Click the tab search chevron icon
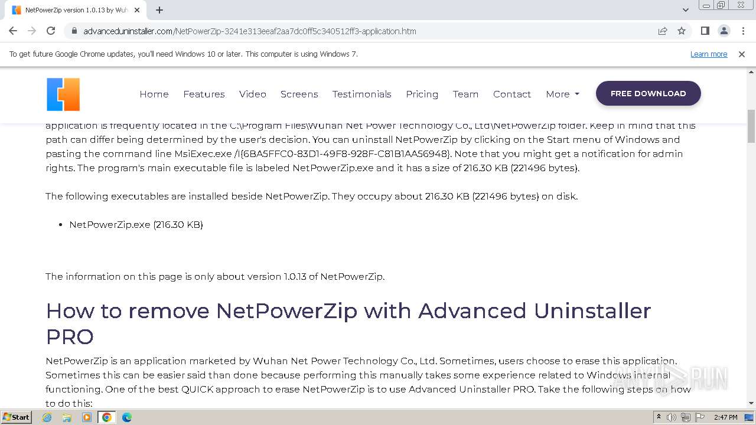Image resolution: width=756 pixels, height=425 pixels. (686, 10)
